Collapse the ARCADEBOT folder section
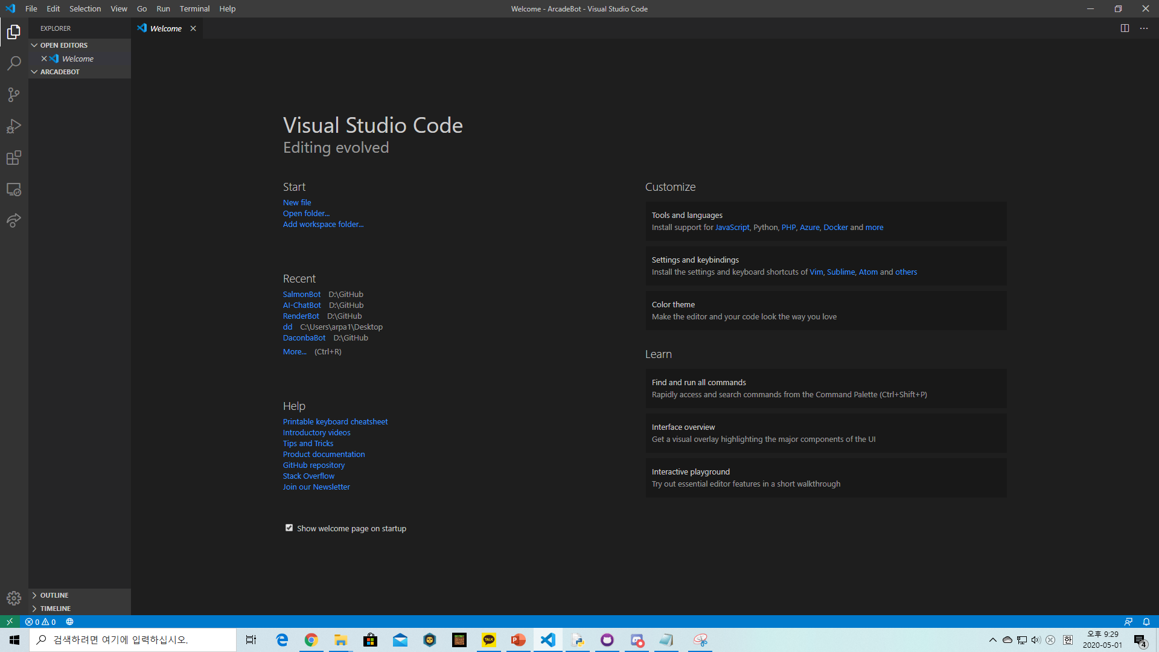Image resolution: width=1159 pixels, height=652 pixels. pos(59,72)
